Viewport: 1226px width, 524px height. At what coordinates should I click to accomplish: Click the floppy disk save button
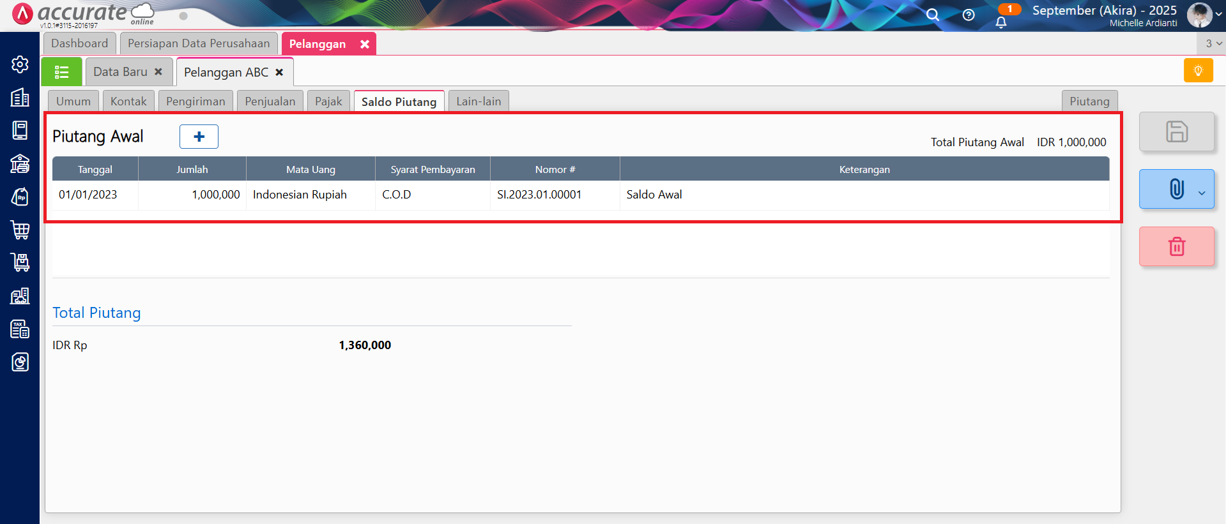(1176, 132)
